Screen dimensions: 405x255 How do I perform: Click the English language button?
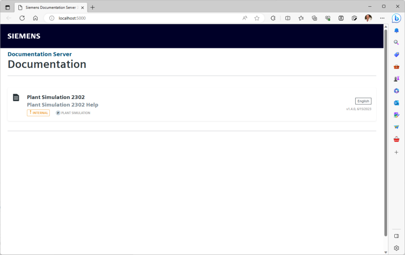[363, 101]
